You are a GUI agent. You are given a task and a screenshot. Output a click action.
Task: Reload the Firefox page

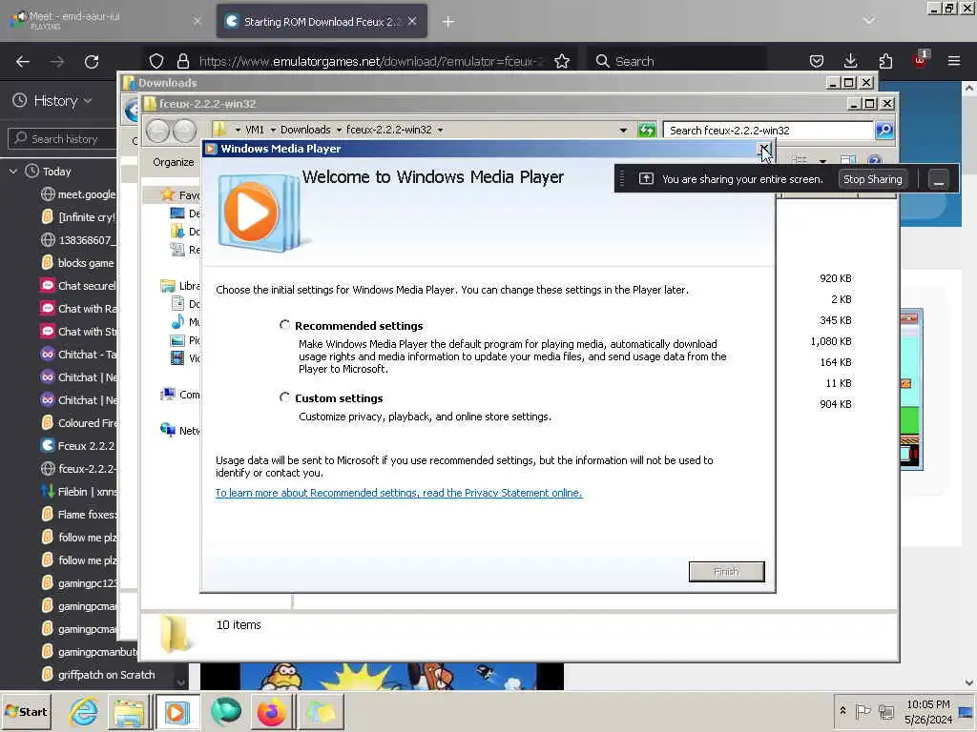click(x=92, y=62)
